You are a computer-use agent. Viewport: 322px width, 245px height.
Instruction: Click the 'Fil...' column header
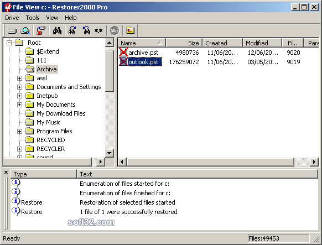point(293,43)
